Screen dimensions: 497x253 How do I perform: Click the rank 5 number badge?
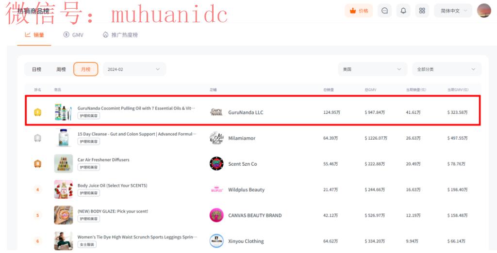coord(38,215)
